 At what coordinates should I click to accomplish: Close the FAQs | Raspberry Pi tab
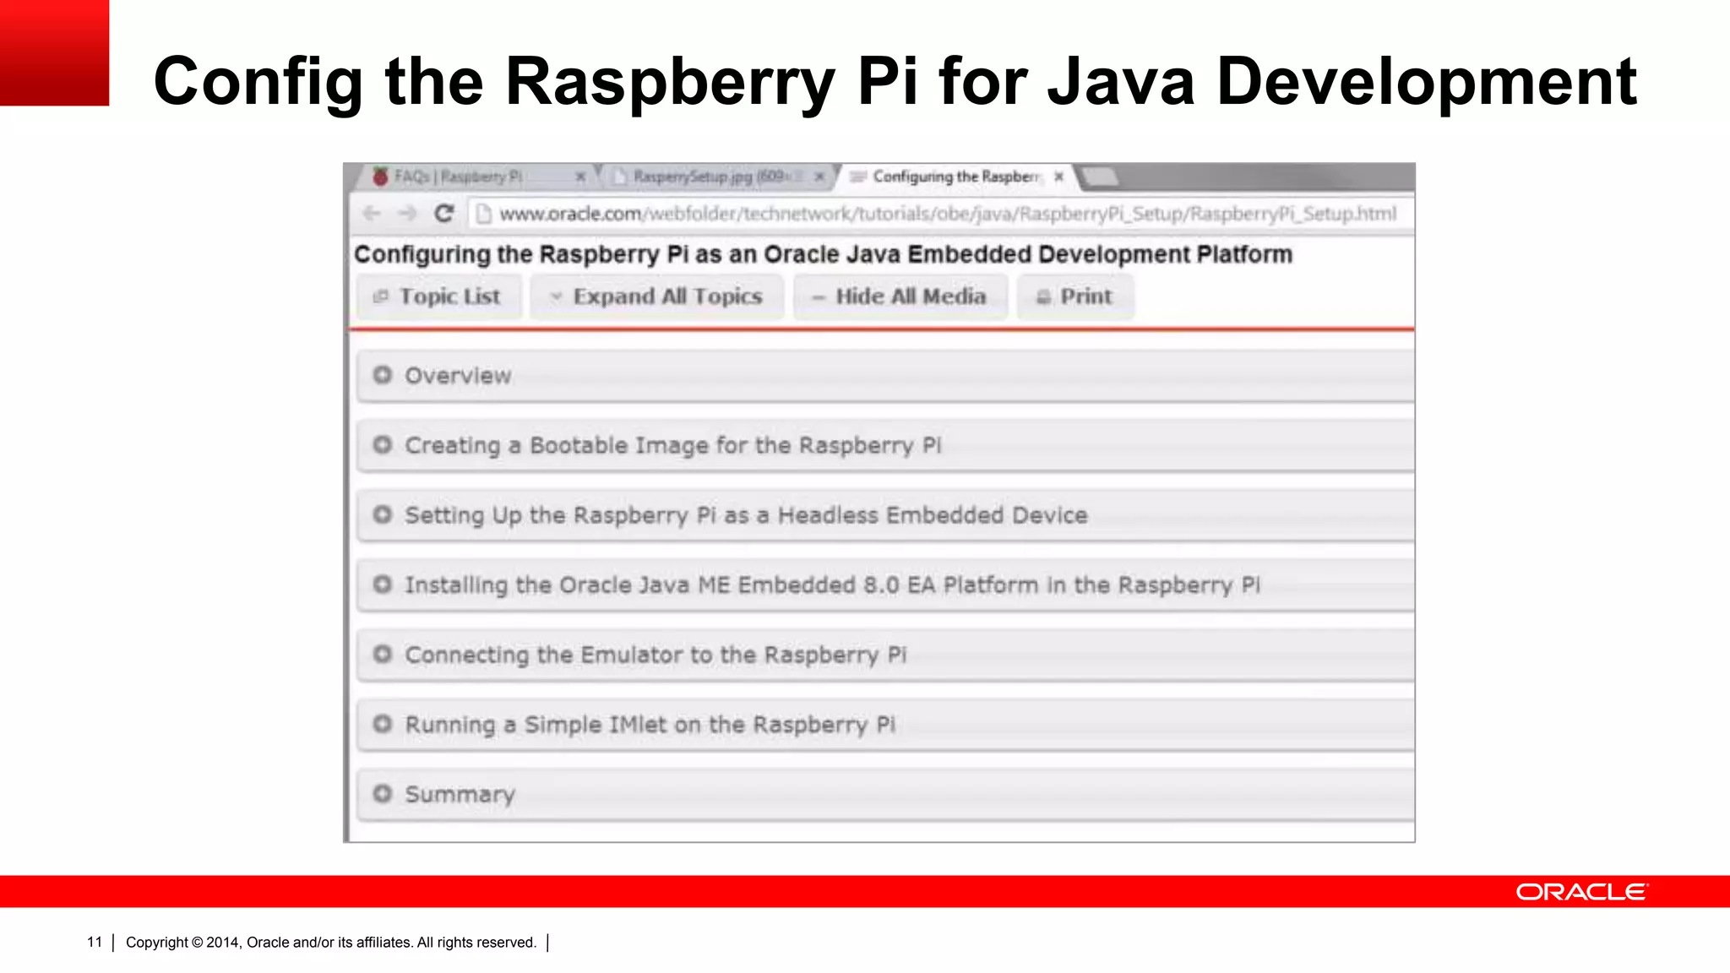(580, 177)
